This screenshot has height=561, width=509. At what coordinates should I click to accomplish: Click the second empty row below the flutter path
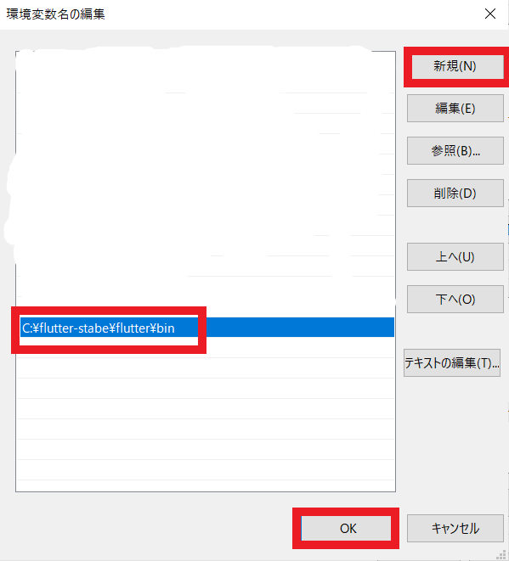pos(206,367)
